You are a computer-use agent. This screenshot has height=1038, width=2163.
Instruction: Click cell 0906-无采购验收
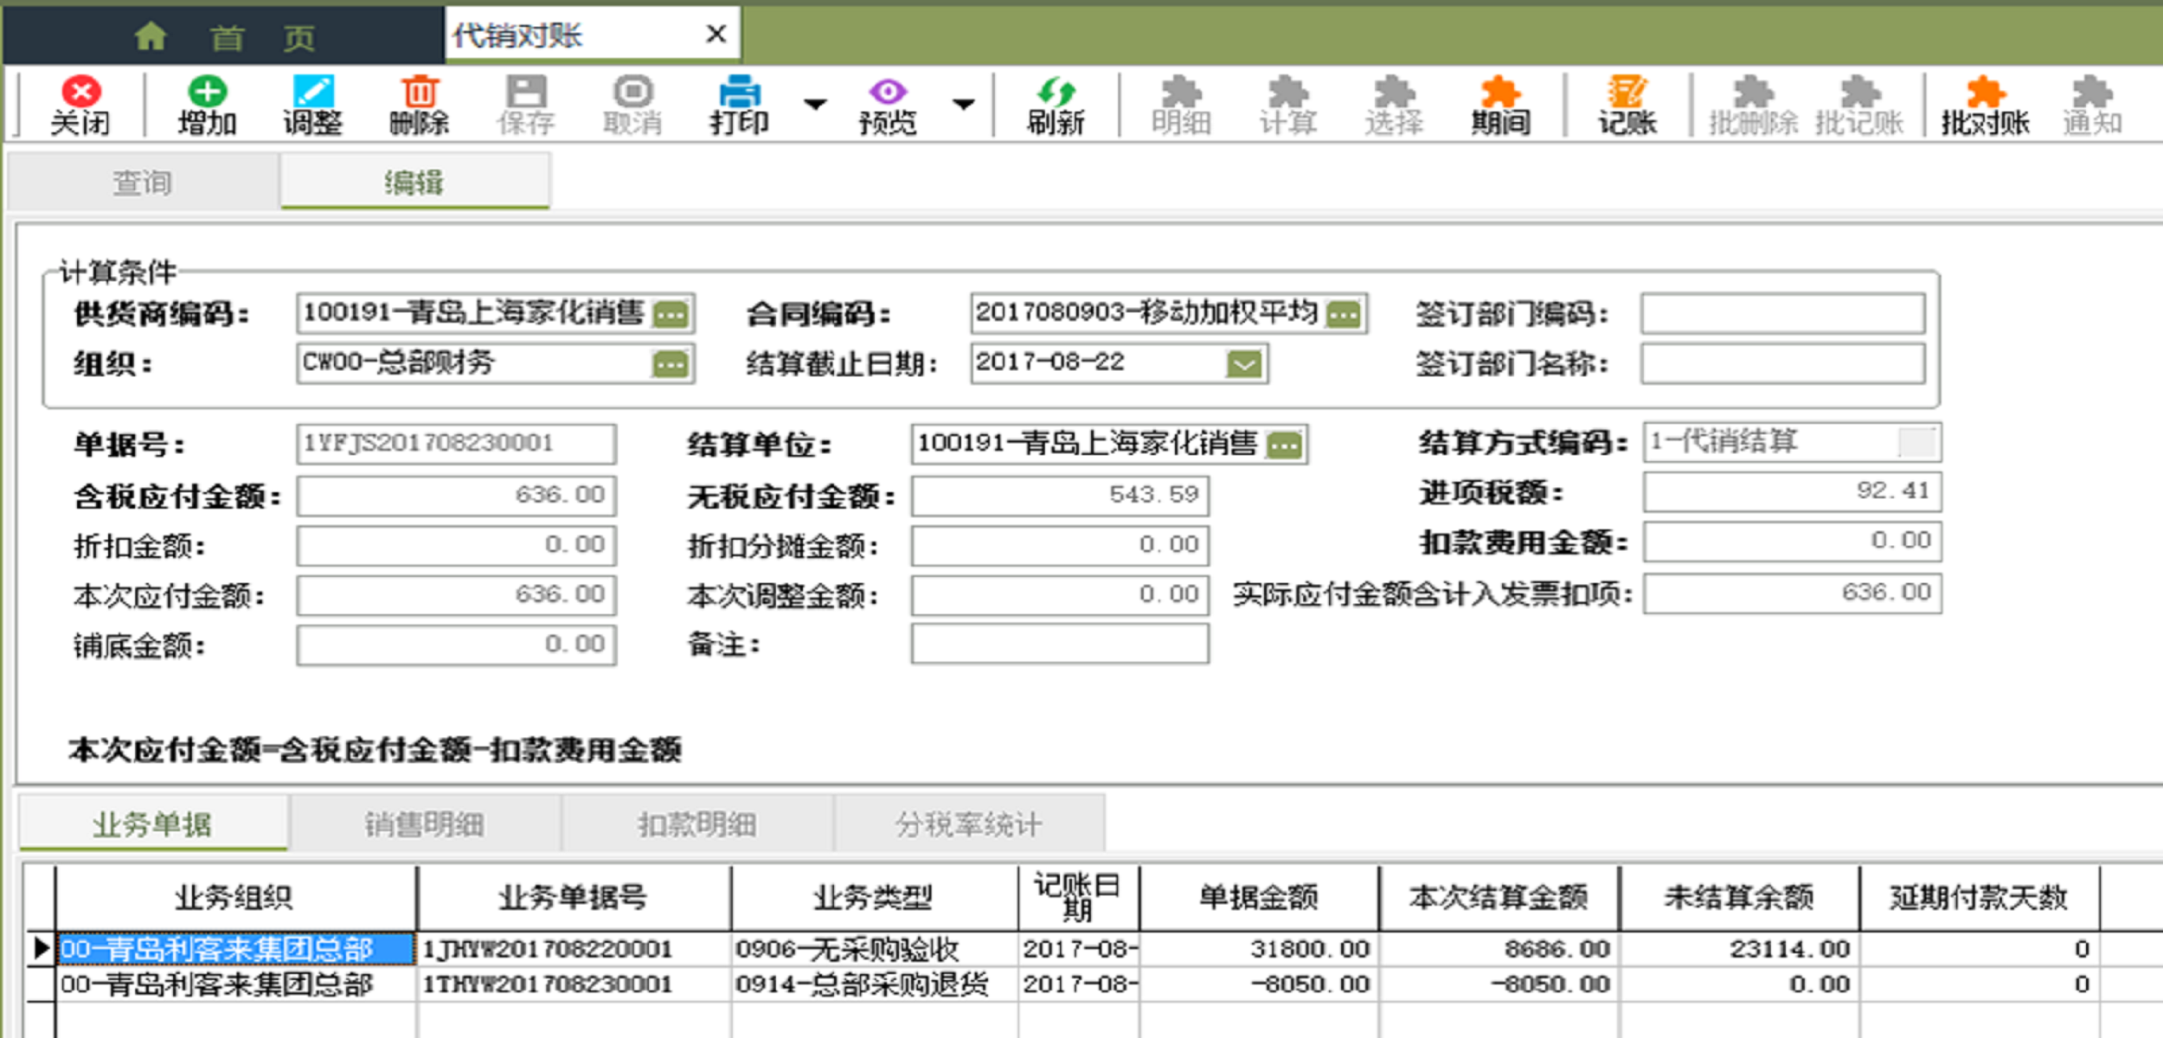click(x=875, y=949)
